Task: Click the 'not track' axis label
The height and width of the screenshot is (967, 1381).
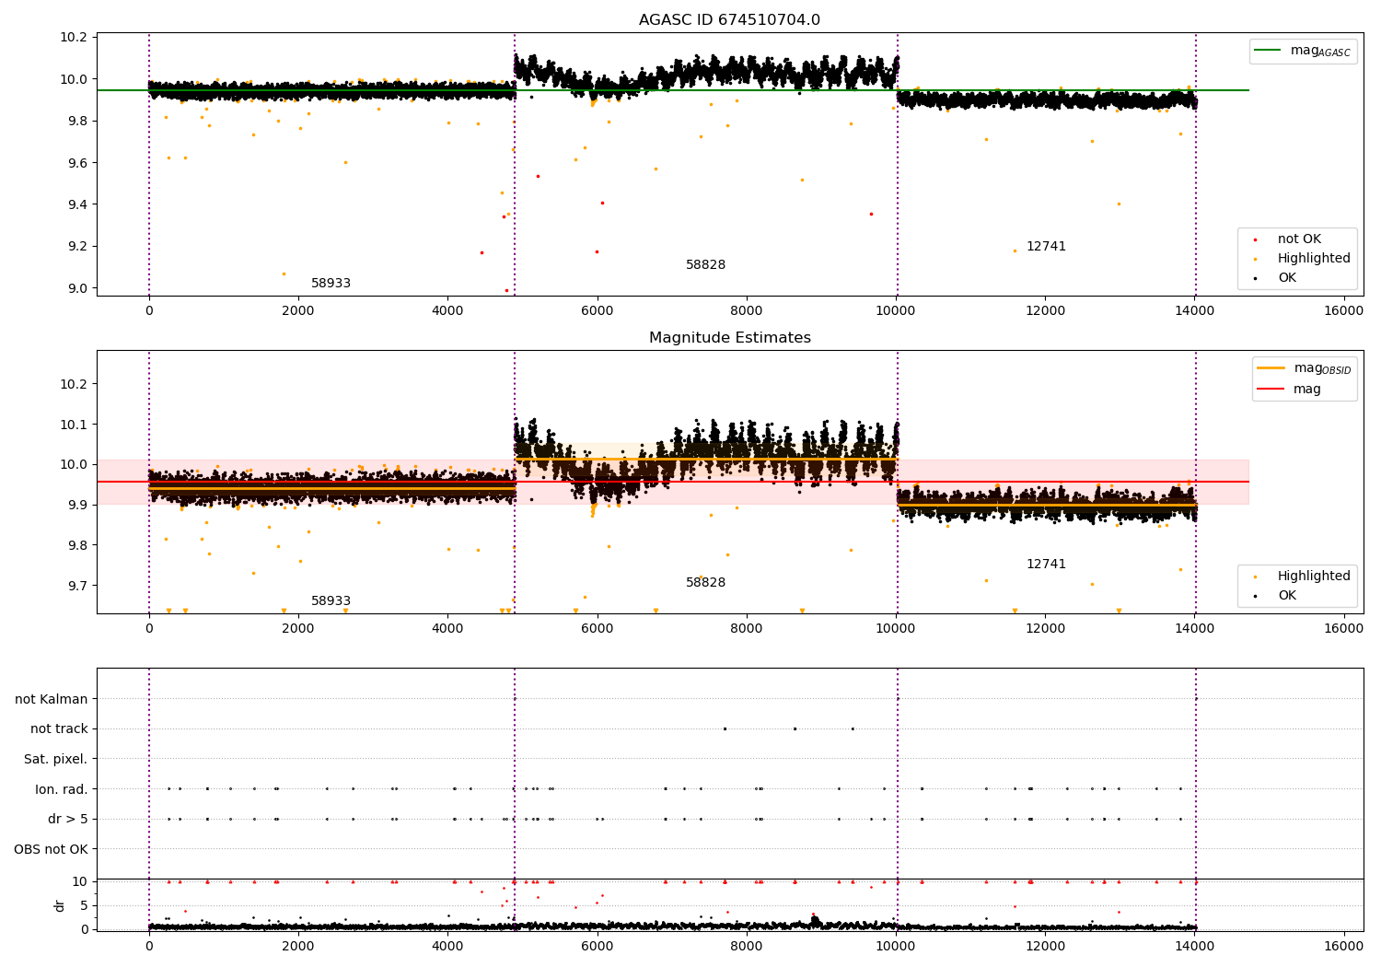Action: click(59, 729)
